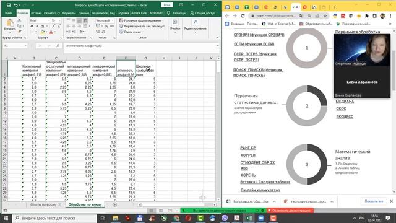Switch to the Формулы ribbon tab
The width and height of the screenshot is (396, 223).
pyautogui.click(x=69, y=13)
